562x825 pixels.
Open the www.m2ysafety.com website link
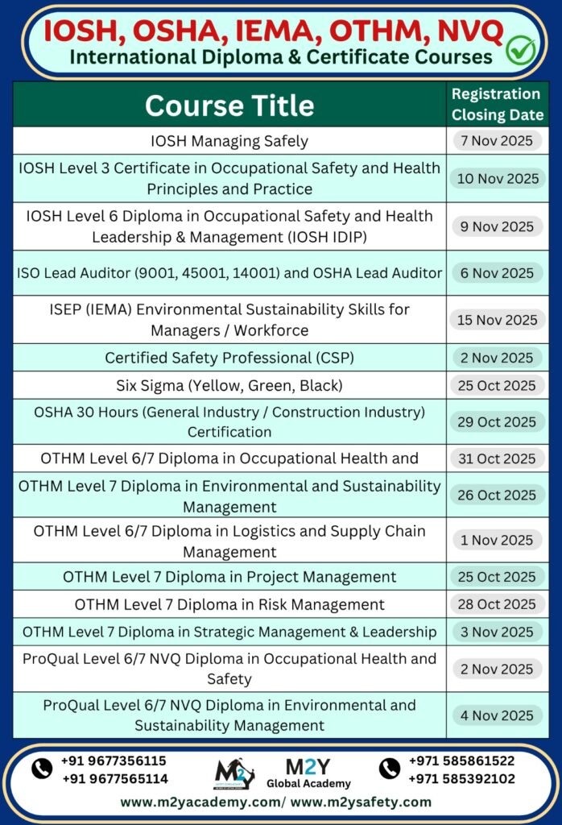[x=361, y=802]
